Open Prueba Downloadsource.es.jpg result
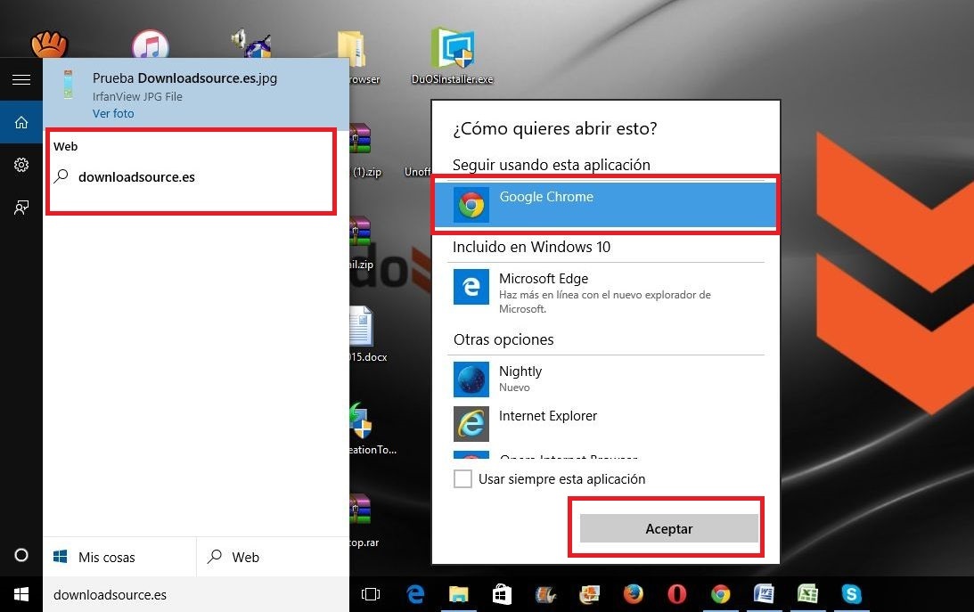974x612 pixels. point(196,93)
